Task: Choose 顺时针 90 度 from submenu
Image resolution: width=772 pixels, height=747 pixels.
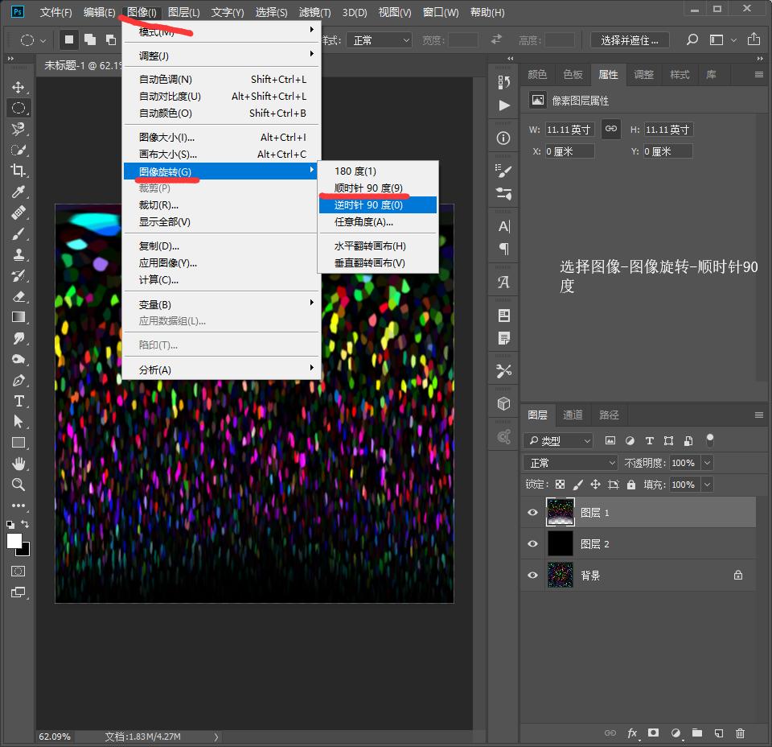Action: point(368,188)
